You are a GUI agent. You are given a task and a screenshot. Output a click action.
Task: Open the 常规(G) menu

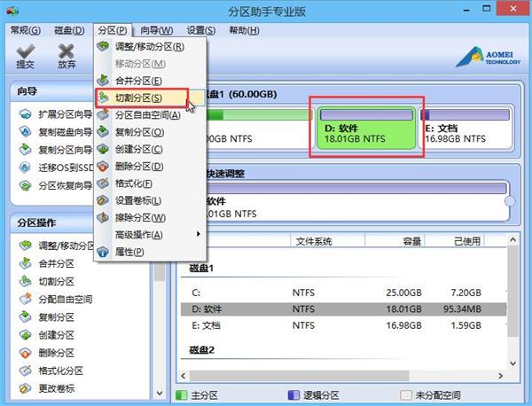tap(26, 30)
